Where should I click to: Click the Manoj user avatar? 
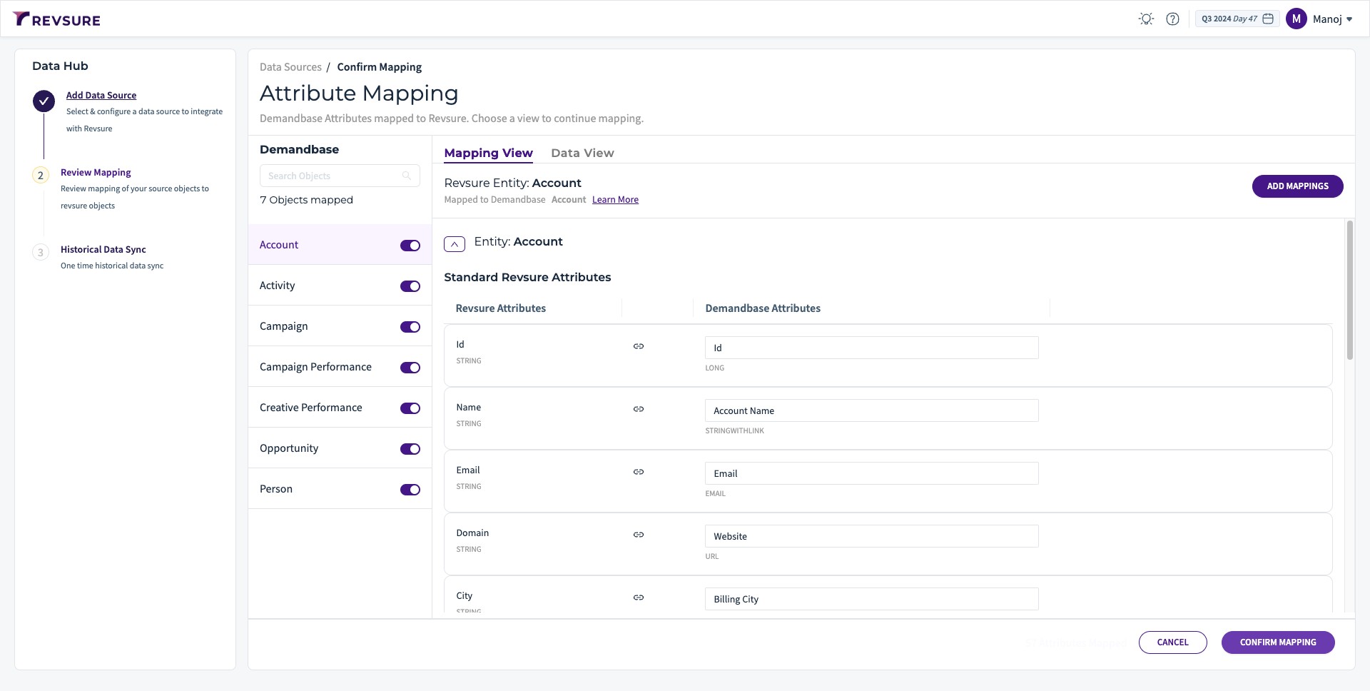click(1296, 19)
